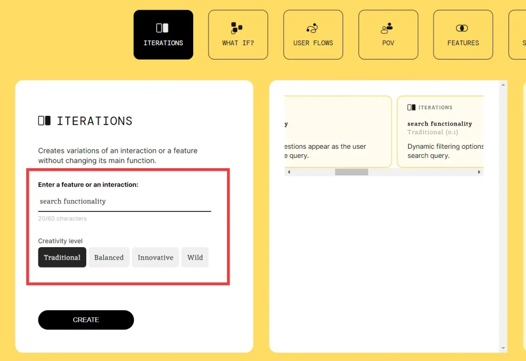This screenshot has height=361, width=526.
Task: Select the Innovative creativity level
Action: click(155, 257)
